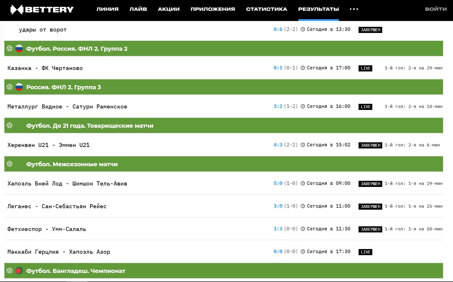
Task: Open match Маккаби Герцлия - Хапоэль Азор
Action: click(x=59, y=252)
